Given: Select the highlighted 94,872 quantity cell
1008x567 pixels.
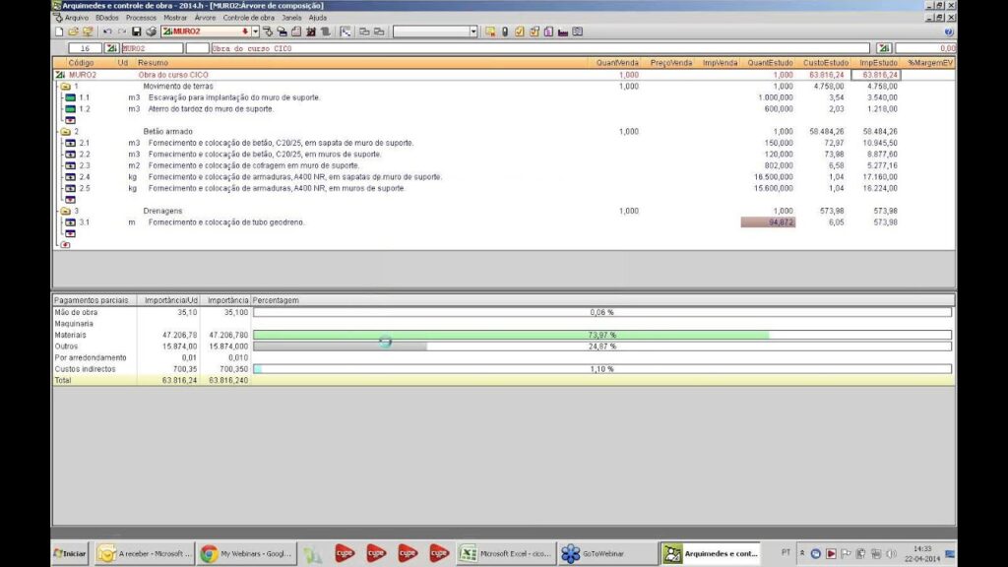Looking at the screenshot, I should [768, 222].
